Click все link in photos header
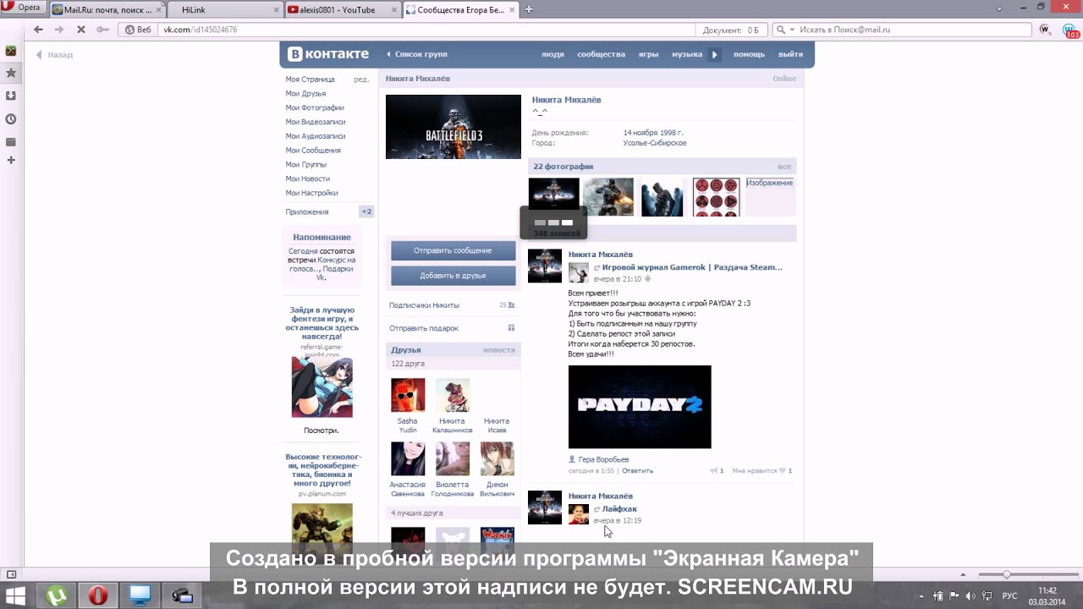Image resolution: width=1083 pixels, height=609 pixels. (784, 167)
